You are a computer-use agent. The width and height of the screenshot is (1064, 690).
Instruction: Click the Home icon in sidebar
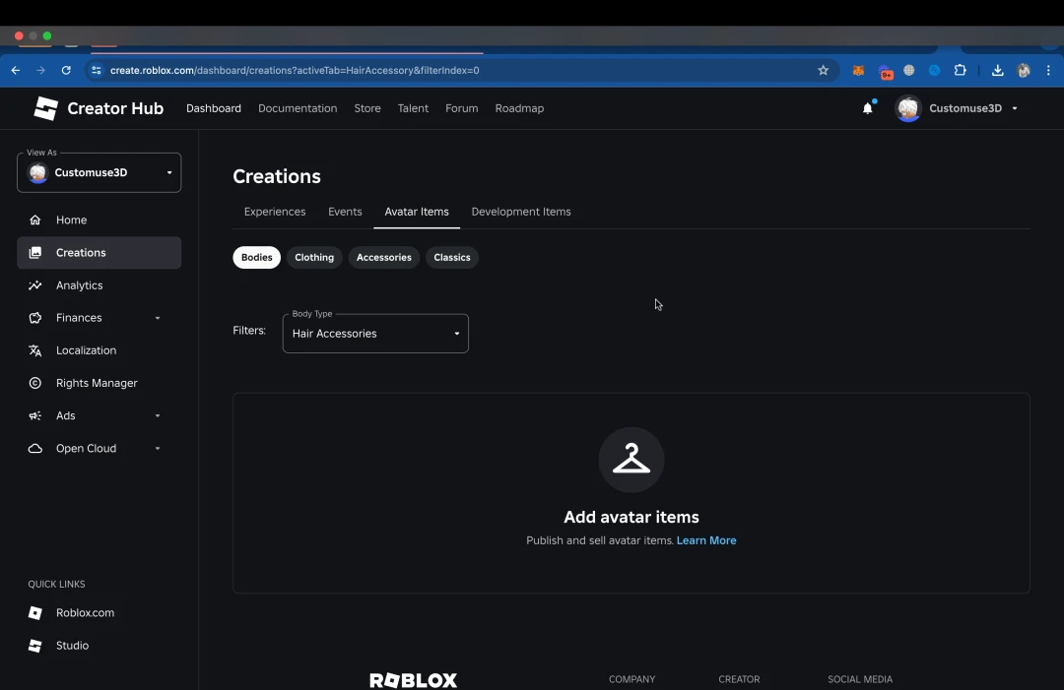(x=35, y=220)
